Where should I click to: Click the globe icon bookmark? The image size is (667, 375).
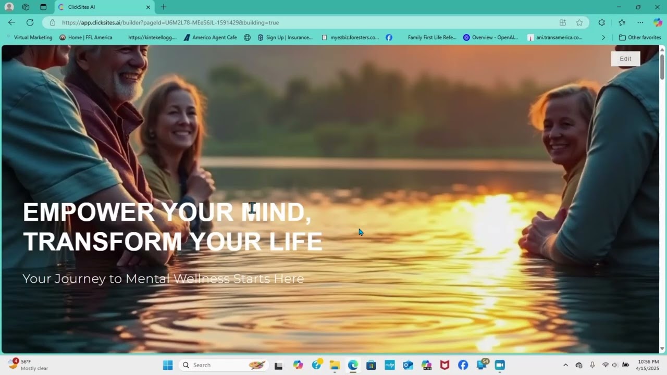(x=247, y=37)
